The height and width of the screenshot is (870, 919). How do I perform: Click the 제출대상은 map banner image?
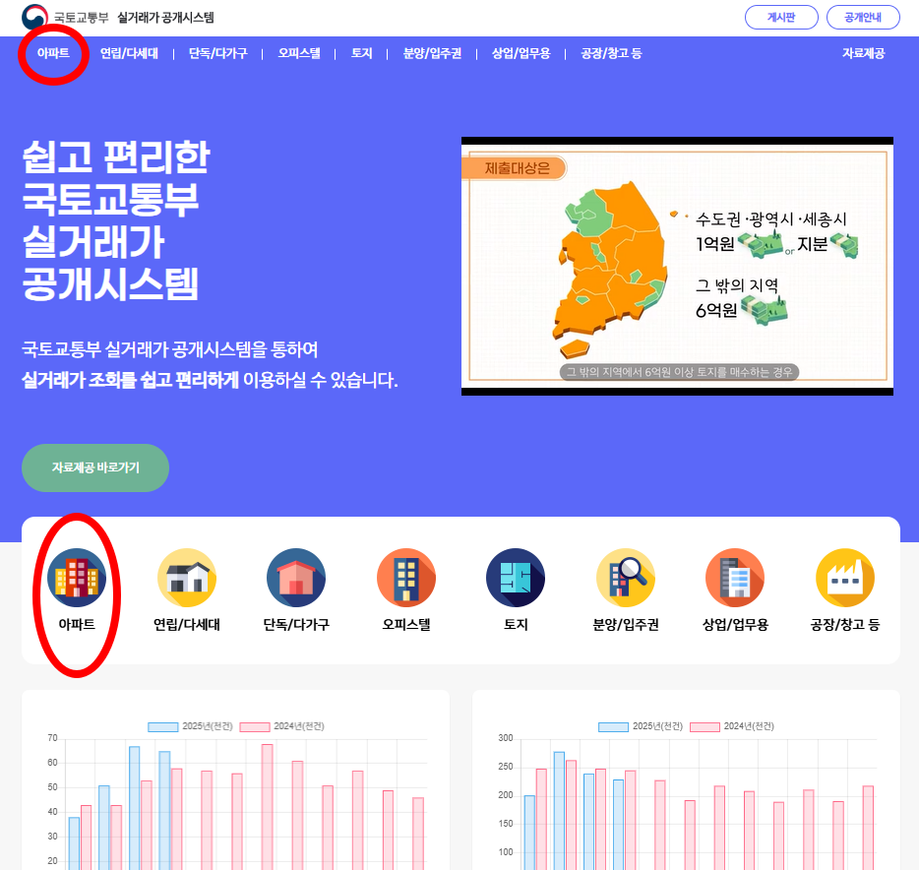[x=677, y=266]
